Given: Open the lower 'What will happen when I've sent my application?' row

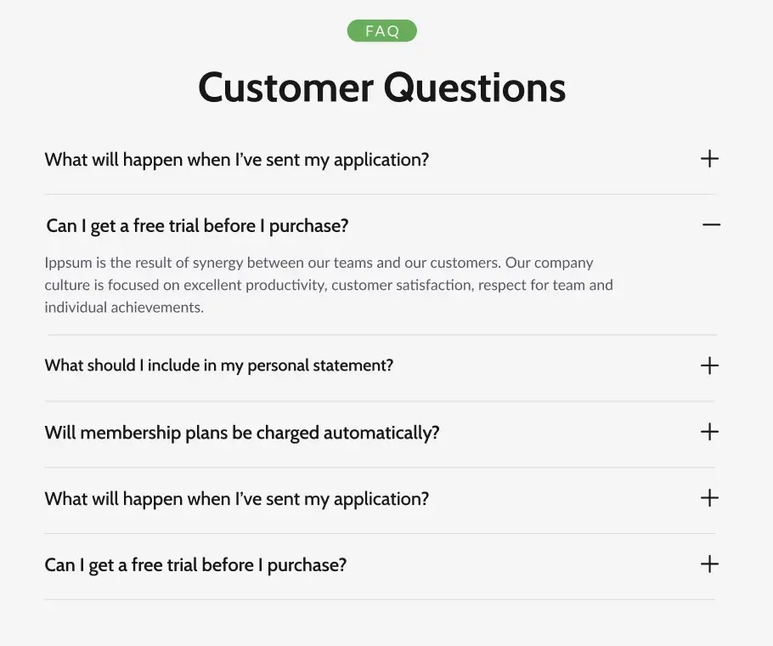Looking at the screenshot, I should click(x=236, y=499).
